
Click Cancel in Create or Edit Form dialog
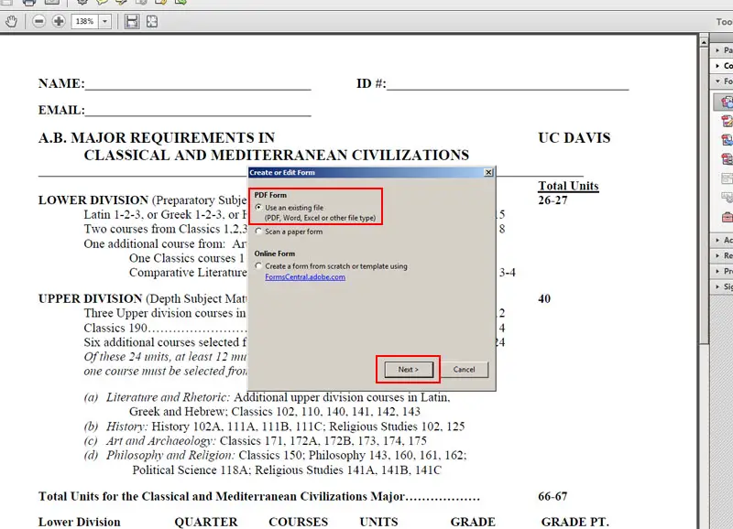point(464,370)
